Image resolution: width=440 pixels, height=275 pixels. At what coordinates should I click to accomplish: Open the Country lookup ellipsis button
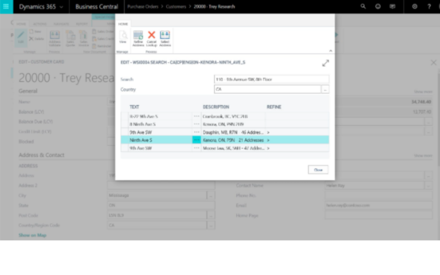(325, 89)
